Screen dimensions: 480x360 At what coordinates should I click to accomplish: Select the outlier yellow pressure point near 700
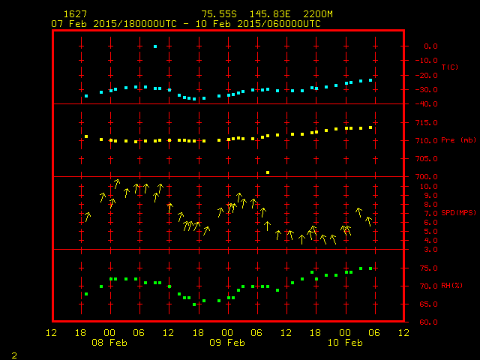coord(268,172)
